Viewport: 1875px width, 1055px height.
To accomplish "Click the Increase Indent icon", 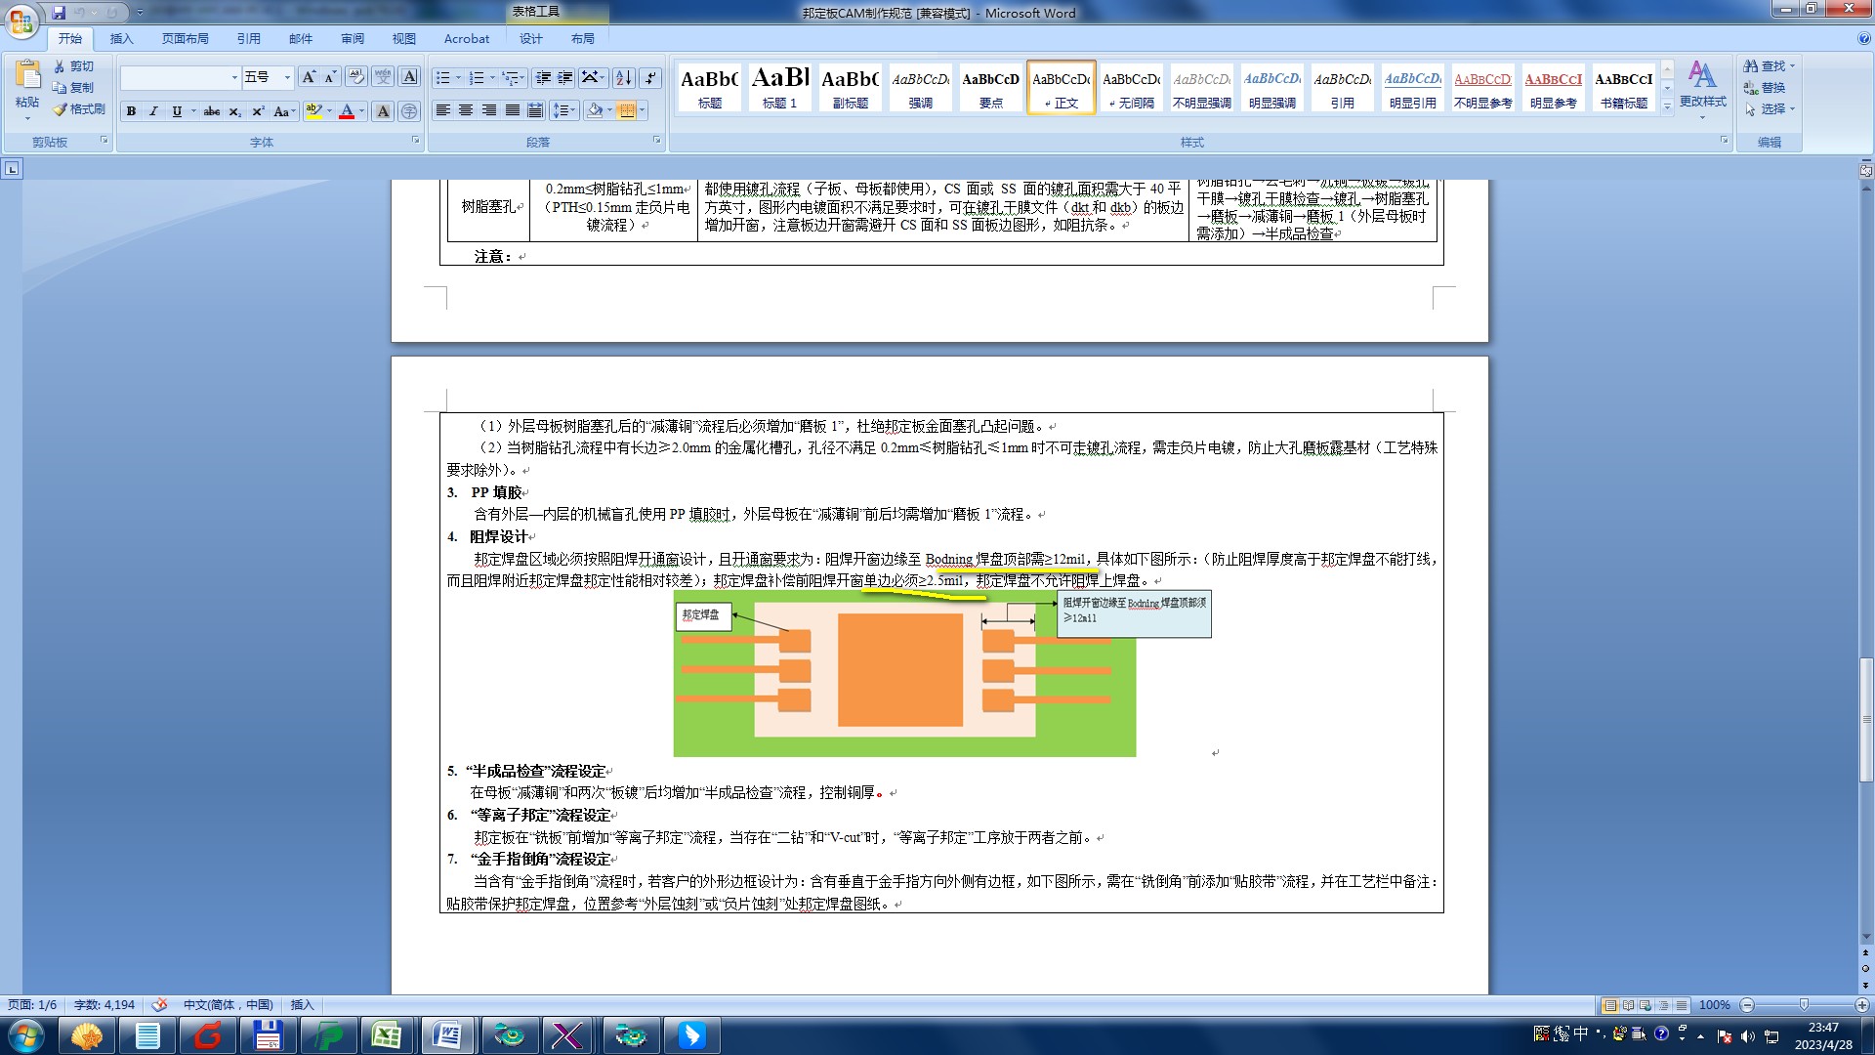I will (x=565, y=77).
